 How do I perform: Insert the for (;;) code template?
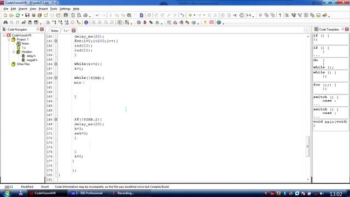[x=330, y=88]
